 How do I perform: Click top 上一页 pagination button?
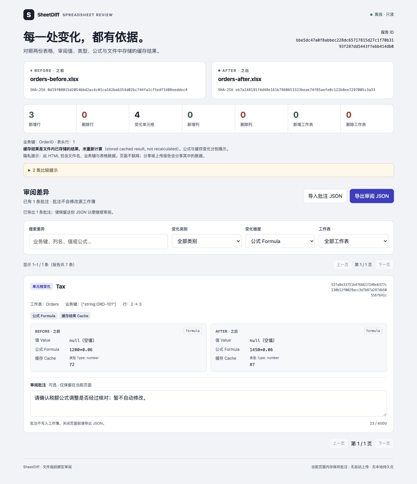tap(343, 265)
